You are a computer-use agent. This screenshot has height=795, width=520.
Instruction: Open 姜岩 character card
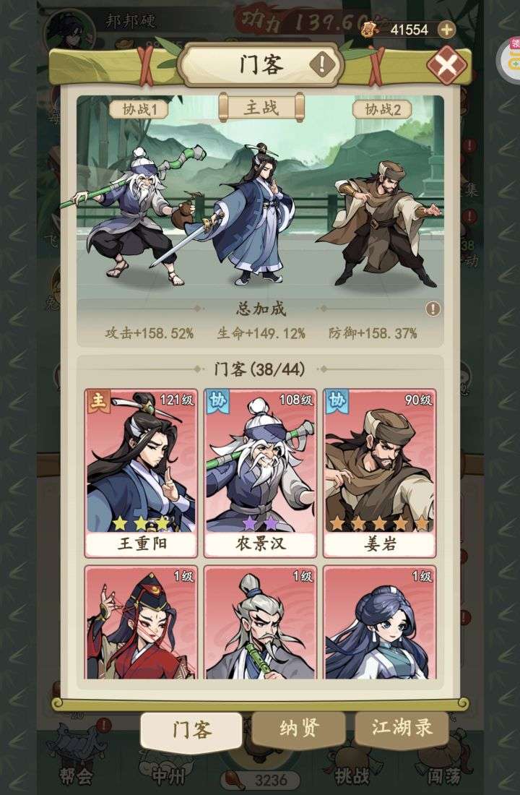pos(380,473)
